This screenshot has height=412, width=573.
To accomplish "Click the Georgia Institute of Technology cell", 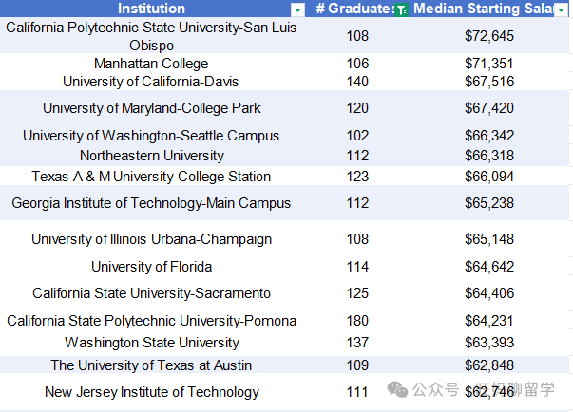I will point(152,203).
